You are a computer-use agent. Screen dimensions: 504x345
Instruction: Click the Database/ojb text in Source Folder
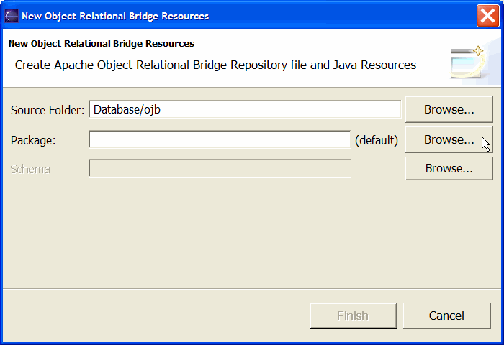point(127,110)
